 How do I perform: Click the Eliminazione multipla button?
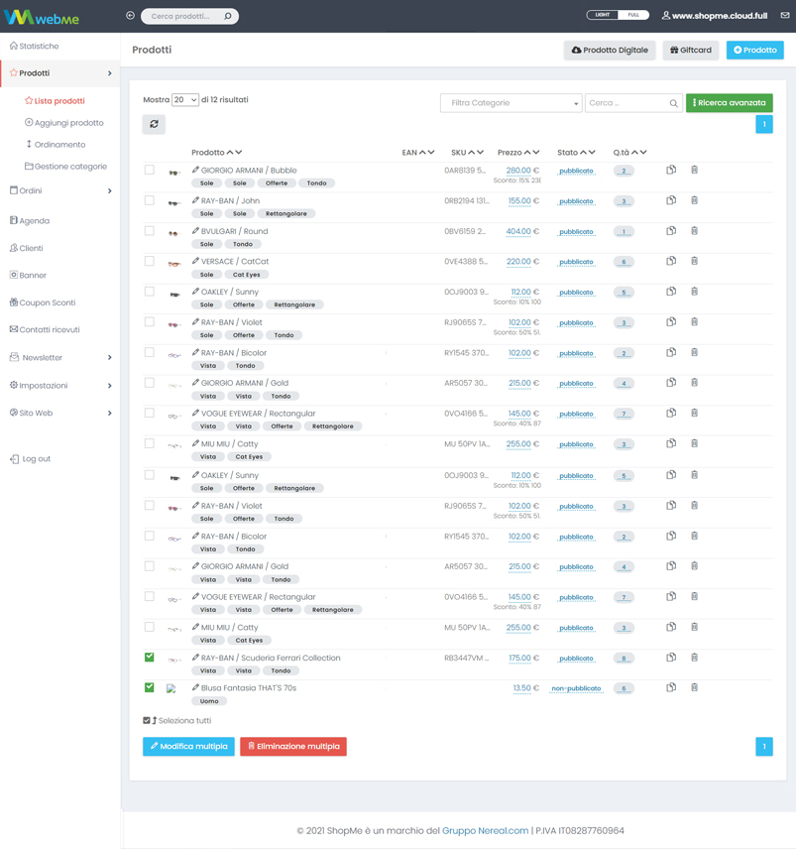tap(292, 747)
